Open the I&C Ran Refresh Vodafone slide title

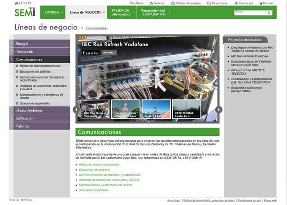[x=115, y=44]
